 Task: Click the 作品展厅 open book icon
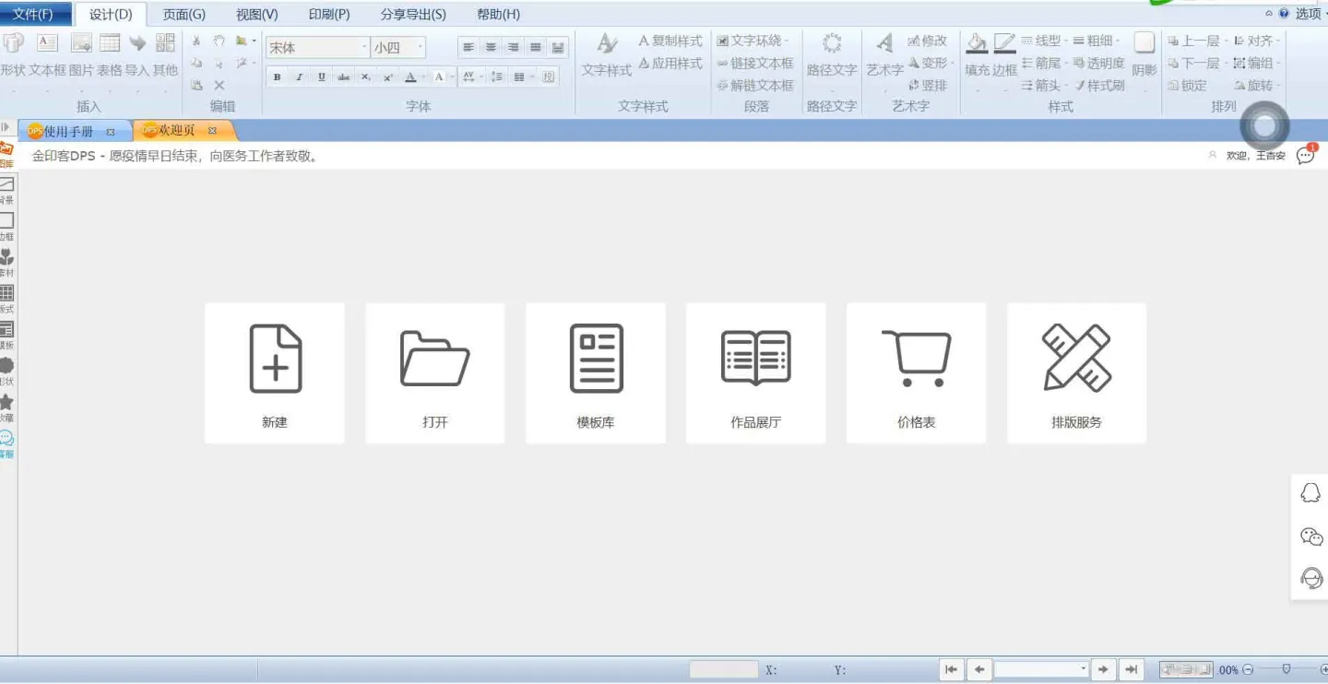point(755,358)
